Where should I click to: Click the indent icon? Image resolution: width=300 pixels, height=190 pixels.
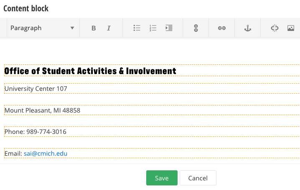pyautogui.click(x=169, y=28)
